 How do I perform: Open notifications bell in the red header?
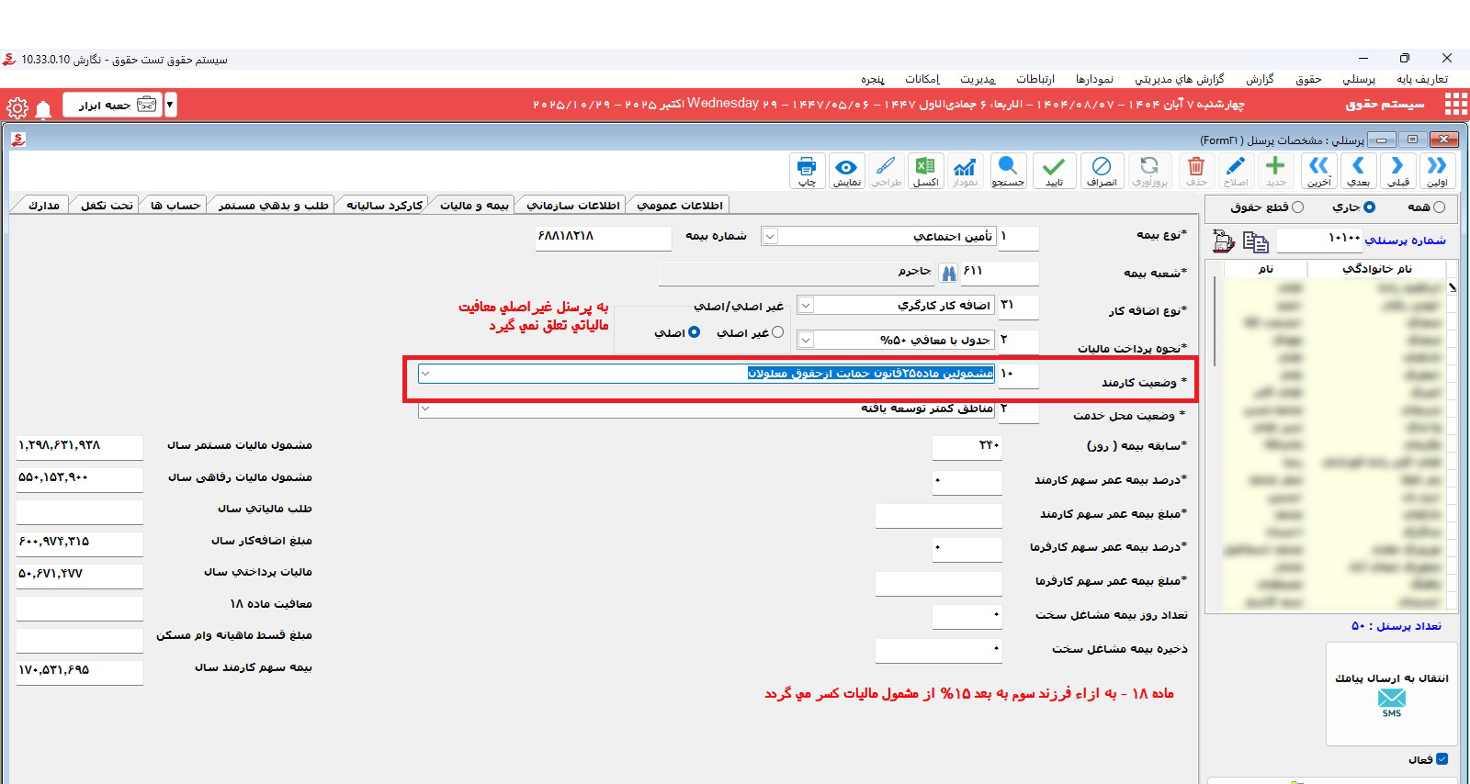(x=43, y=110)
